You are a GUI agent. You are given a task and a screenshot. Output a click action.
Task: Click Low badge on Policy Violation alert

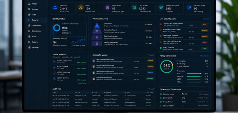coord(205,48)
